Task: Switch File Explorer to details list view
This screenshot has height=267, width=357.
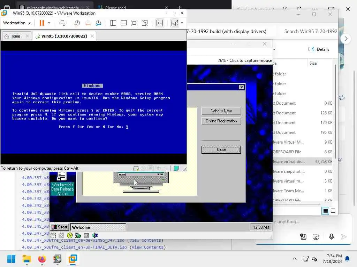Action: coord(325,211)
